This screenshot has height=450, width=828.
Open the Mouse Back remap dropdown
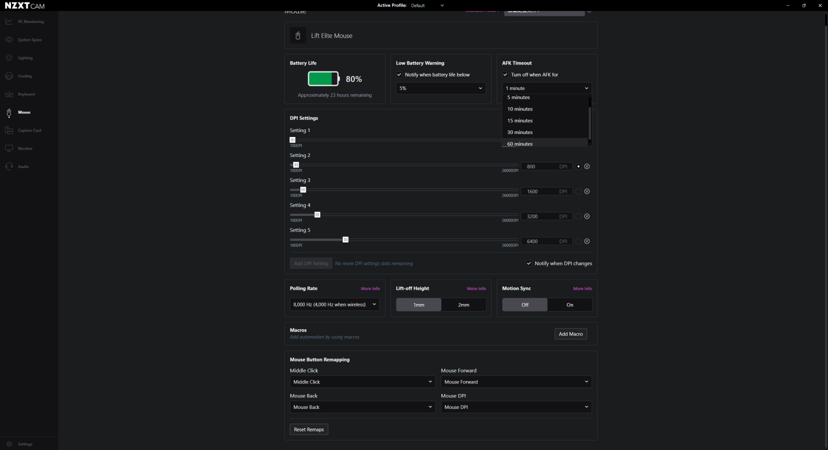point(363,407)
